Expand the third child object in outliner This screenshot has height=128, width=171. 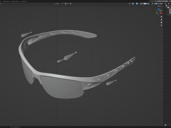pos(168,13)
